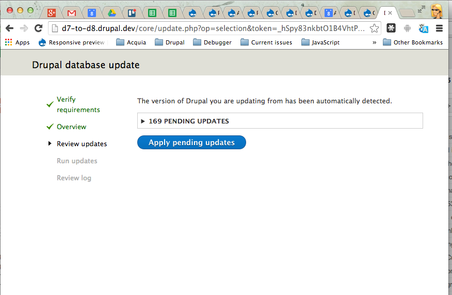Click the page info icon in address bar

[55, 28]
